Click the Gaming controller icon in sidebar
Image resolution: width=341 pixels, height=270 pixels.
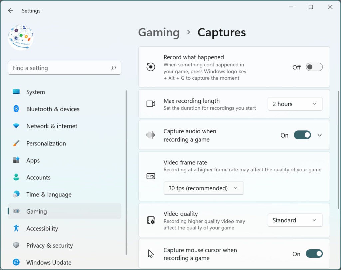pos(16,211)
